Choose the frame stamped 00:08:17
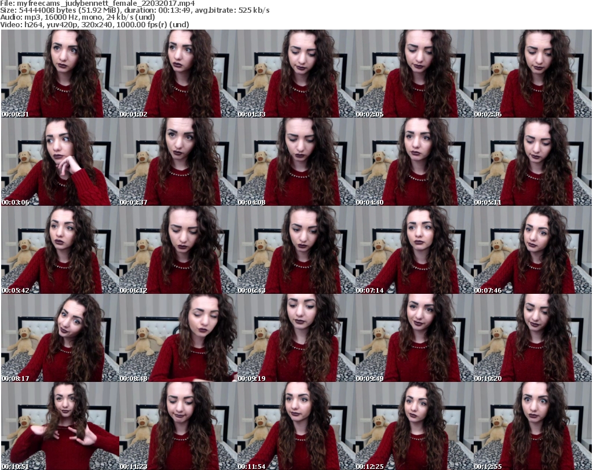Screen dimensions: 593x470 click(60, 338)
